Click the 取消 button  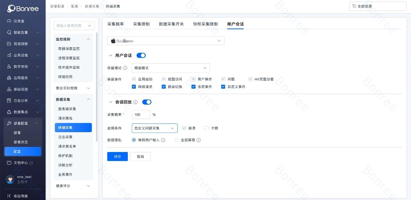(x=140, y=156)
